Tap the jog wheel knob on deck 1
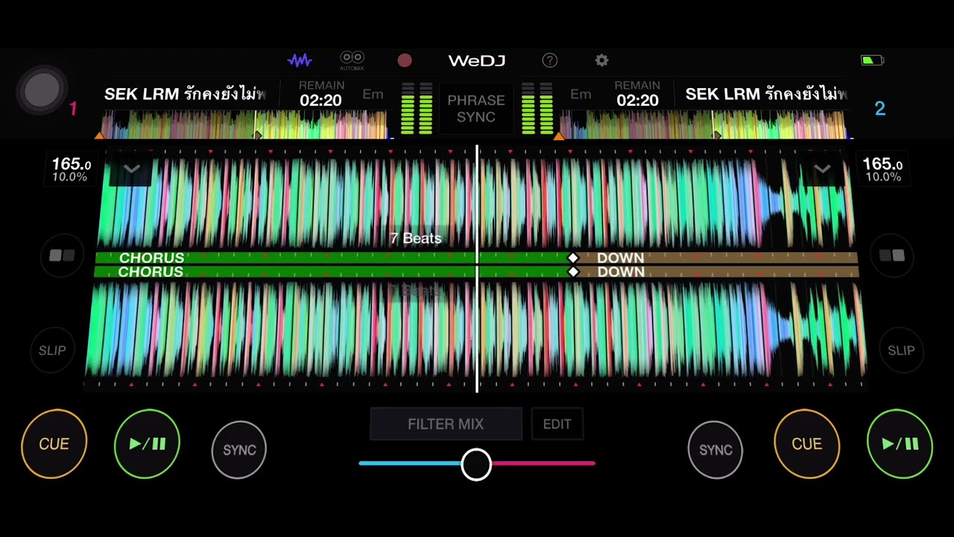Viewport: 954px width, 537px height. click(x=42, y=89)
